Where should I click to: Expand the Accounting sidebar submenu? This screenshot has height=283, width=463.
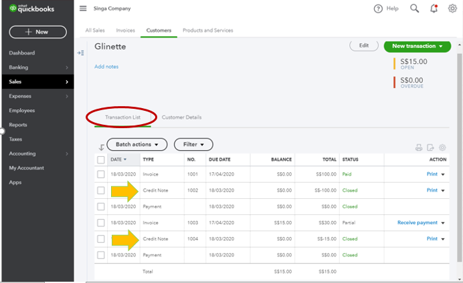click(x=67, y=154)
